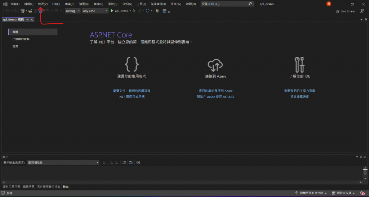Image resolution: width=369 pixels, height=197 pixels.
Task: Click the Clear All output icon
Action: pyautogui.click(x=124, y=162)
